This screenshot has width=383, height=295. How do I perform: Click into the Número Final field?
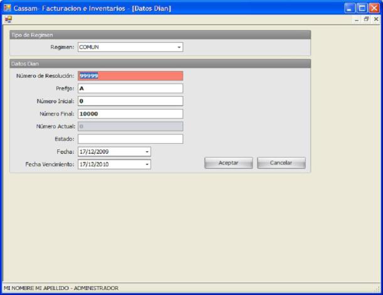click(x=130, y=114)
